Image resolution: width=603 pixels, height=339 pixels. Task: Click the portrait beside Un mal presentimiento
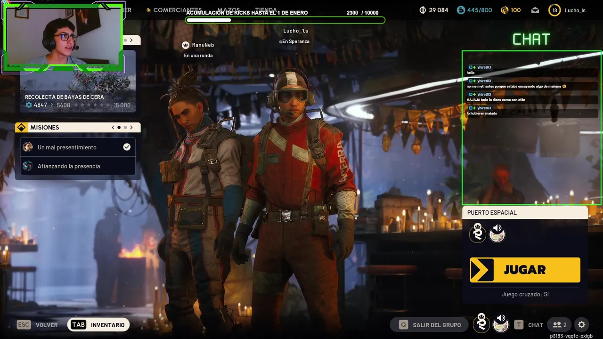28,147
